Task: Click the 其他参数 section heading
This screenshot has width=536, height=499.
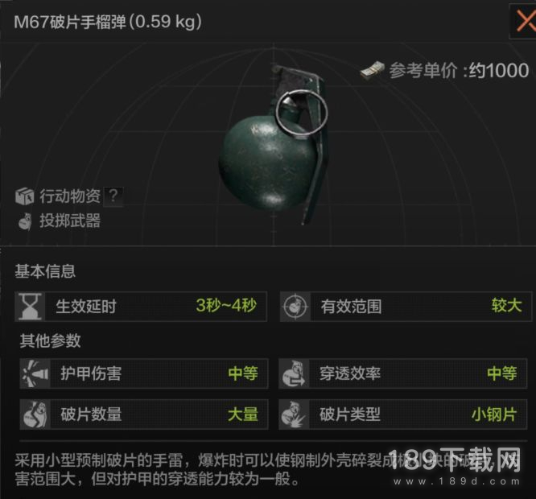Action: (50, 340)
